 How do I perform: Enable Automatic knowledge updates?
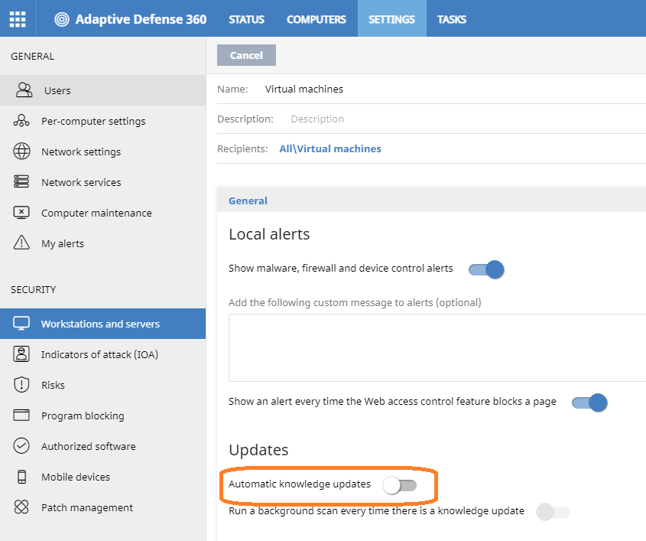tap(399, 485)
